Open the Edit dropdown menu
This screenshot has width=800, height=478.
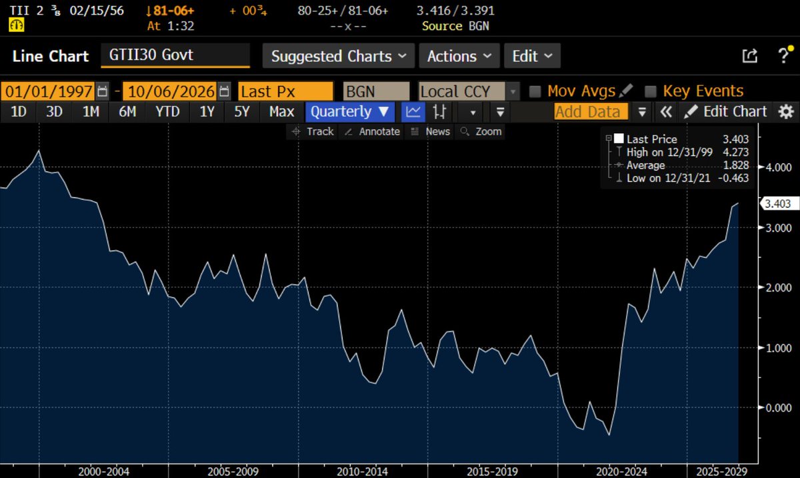[532, 56]
